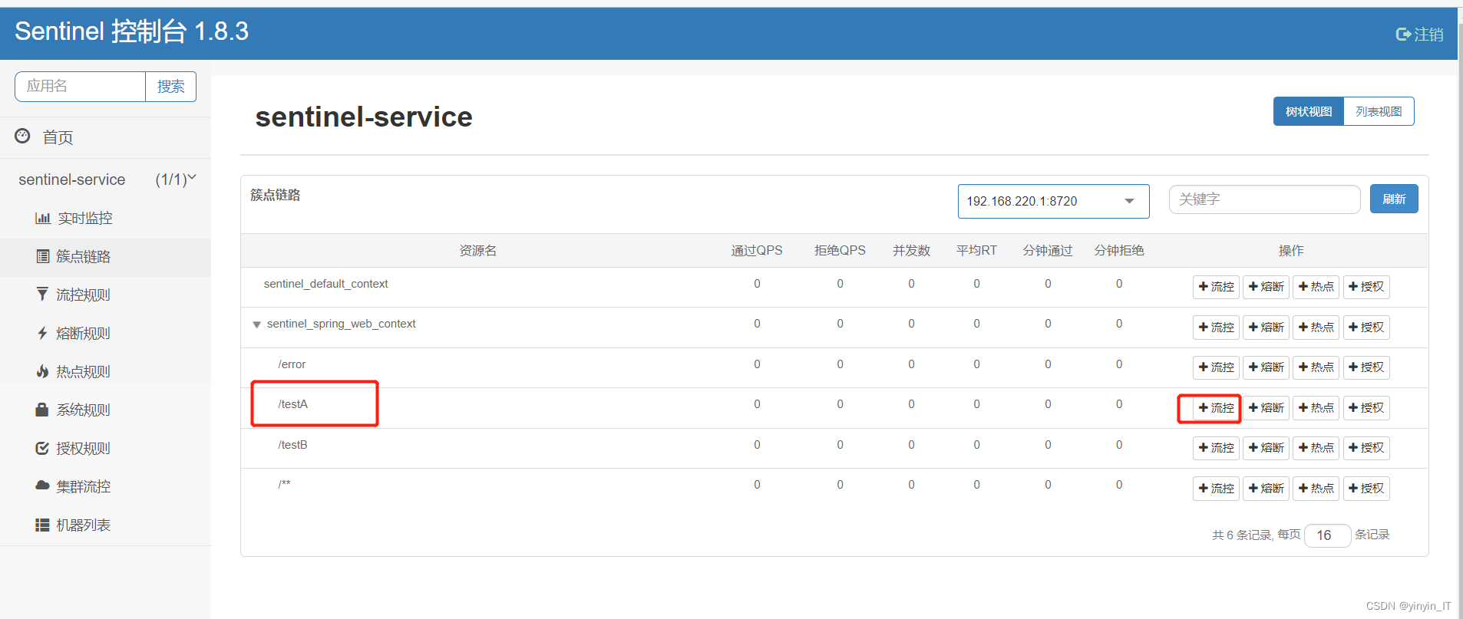Click the 机器列表 list icon

42,525
